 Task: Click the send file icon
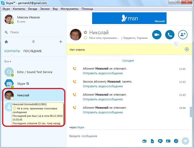click(x=152, y=141)
